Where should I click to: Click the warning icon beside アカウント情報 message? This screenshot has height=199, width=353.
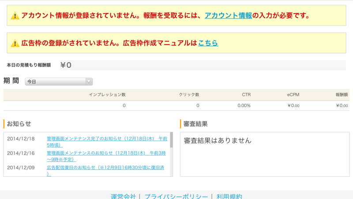click(x=15, y=15)
